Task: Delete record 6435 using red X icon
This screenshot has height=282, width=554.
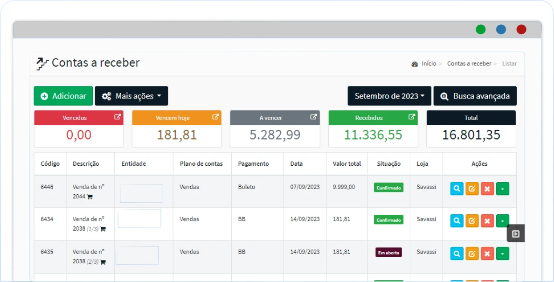Action: (x=487, y=254)
